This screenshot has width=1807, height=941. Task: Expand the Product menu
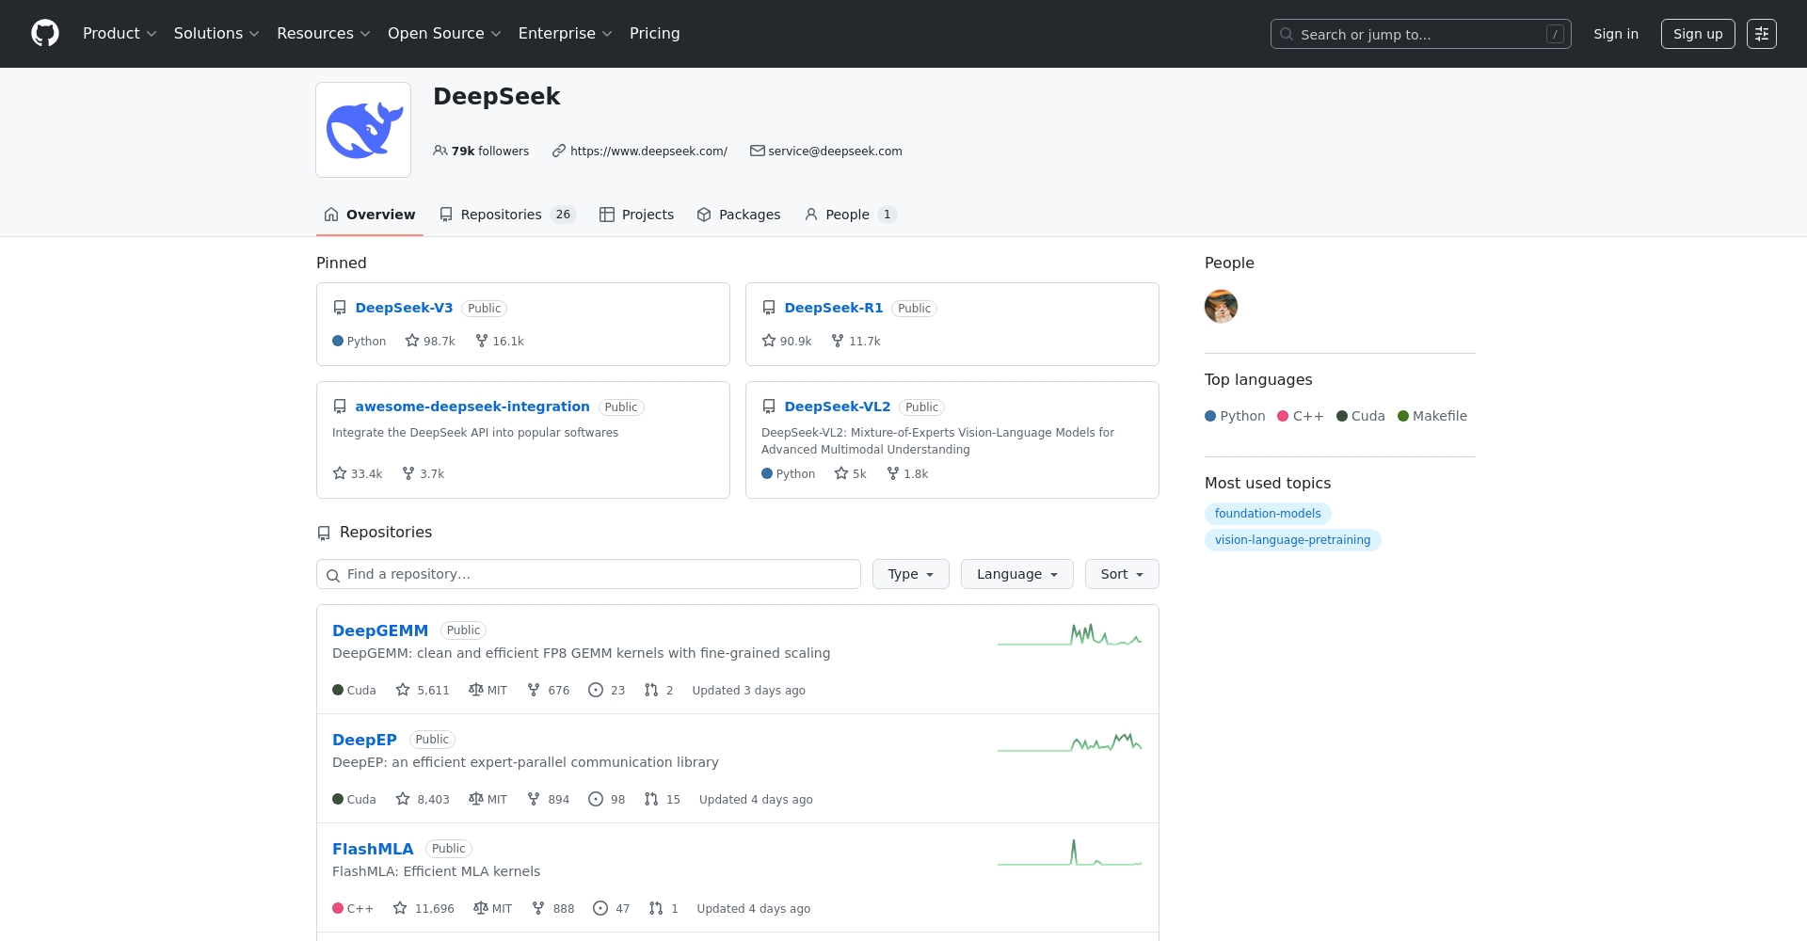(120, 34)
